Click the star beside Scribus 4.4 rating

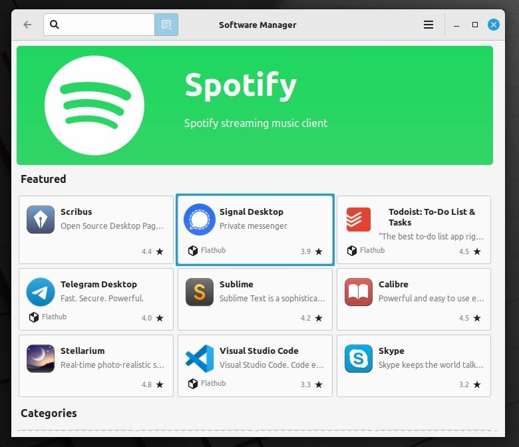tap(159, 251)
